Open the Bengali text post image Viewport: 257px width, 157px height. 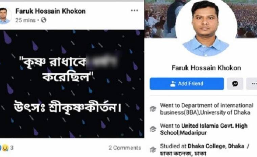(x=72, y=84)
